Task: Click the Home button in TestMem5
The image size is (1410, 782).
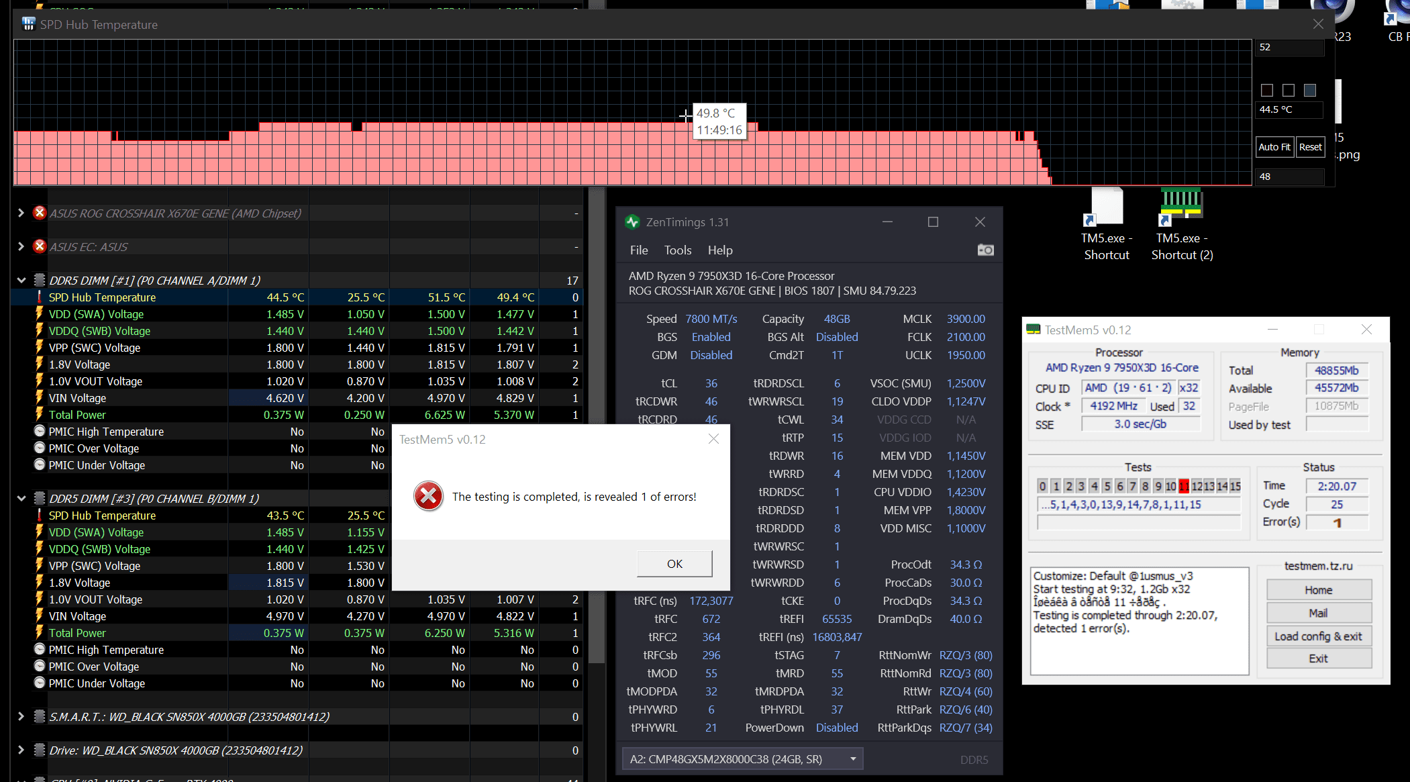Action: click(1319, 590)
